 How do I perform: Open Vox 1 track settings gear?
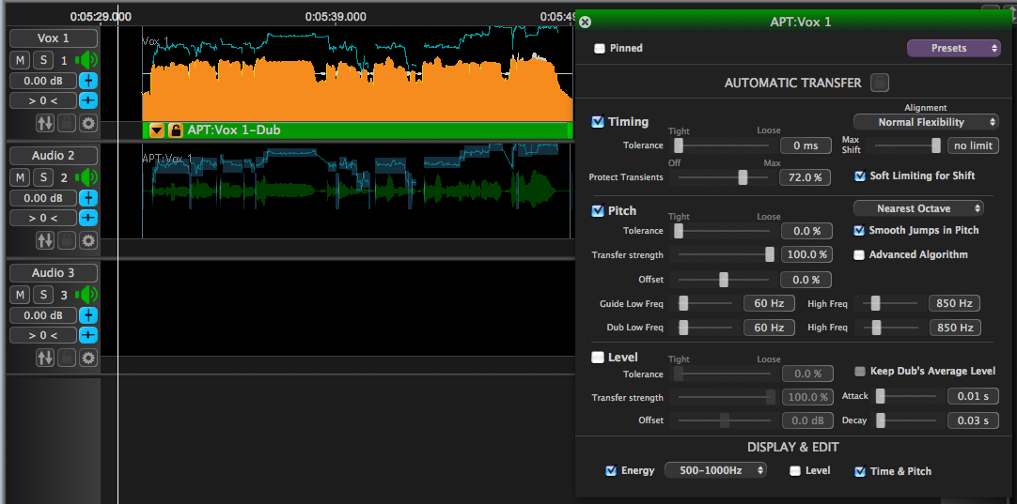pos(88,123)
